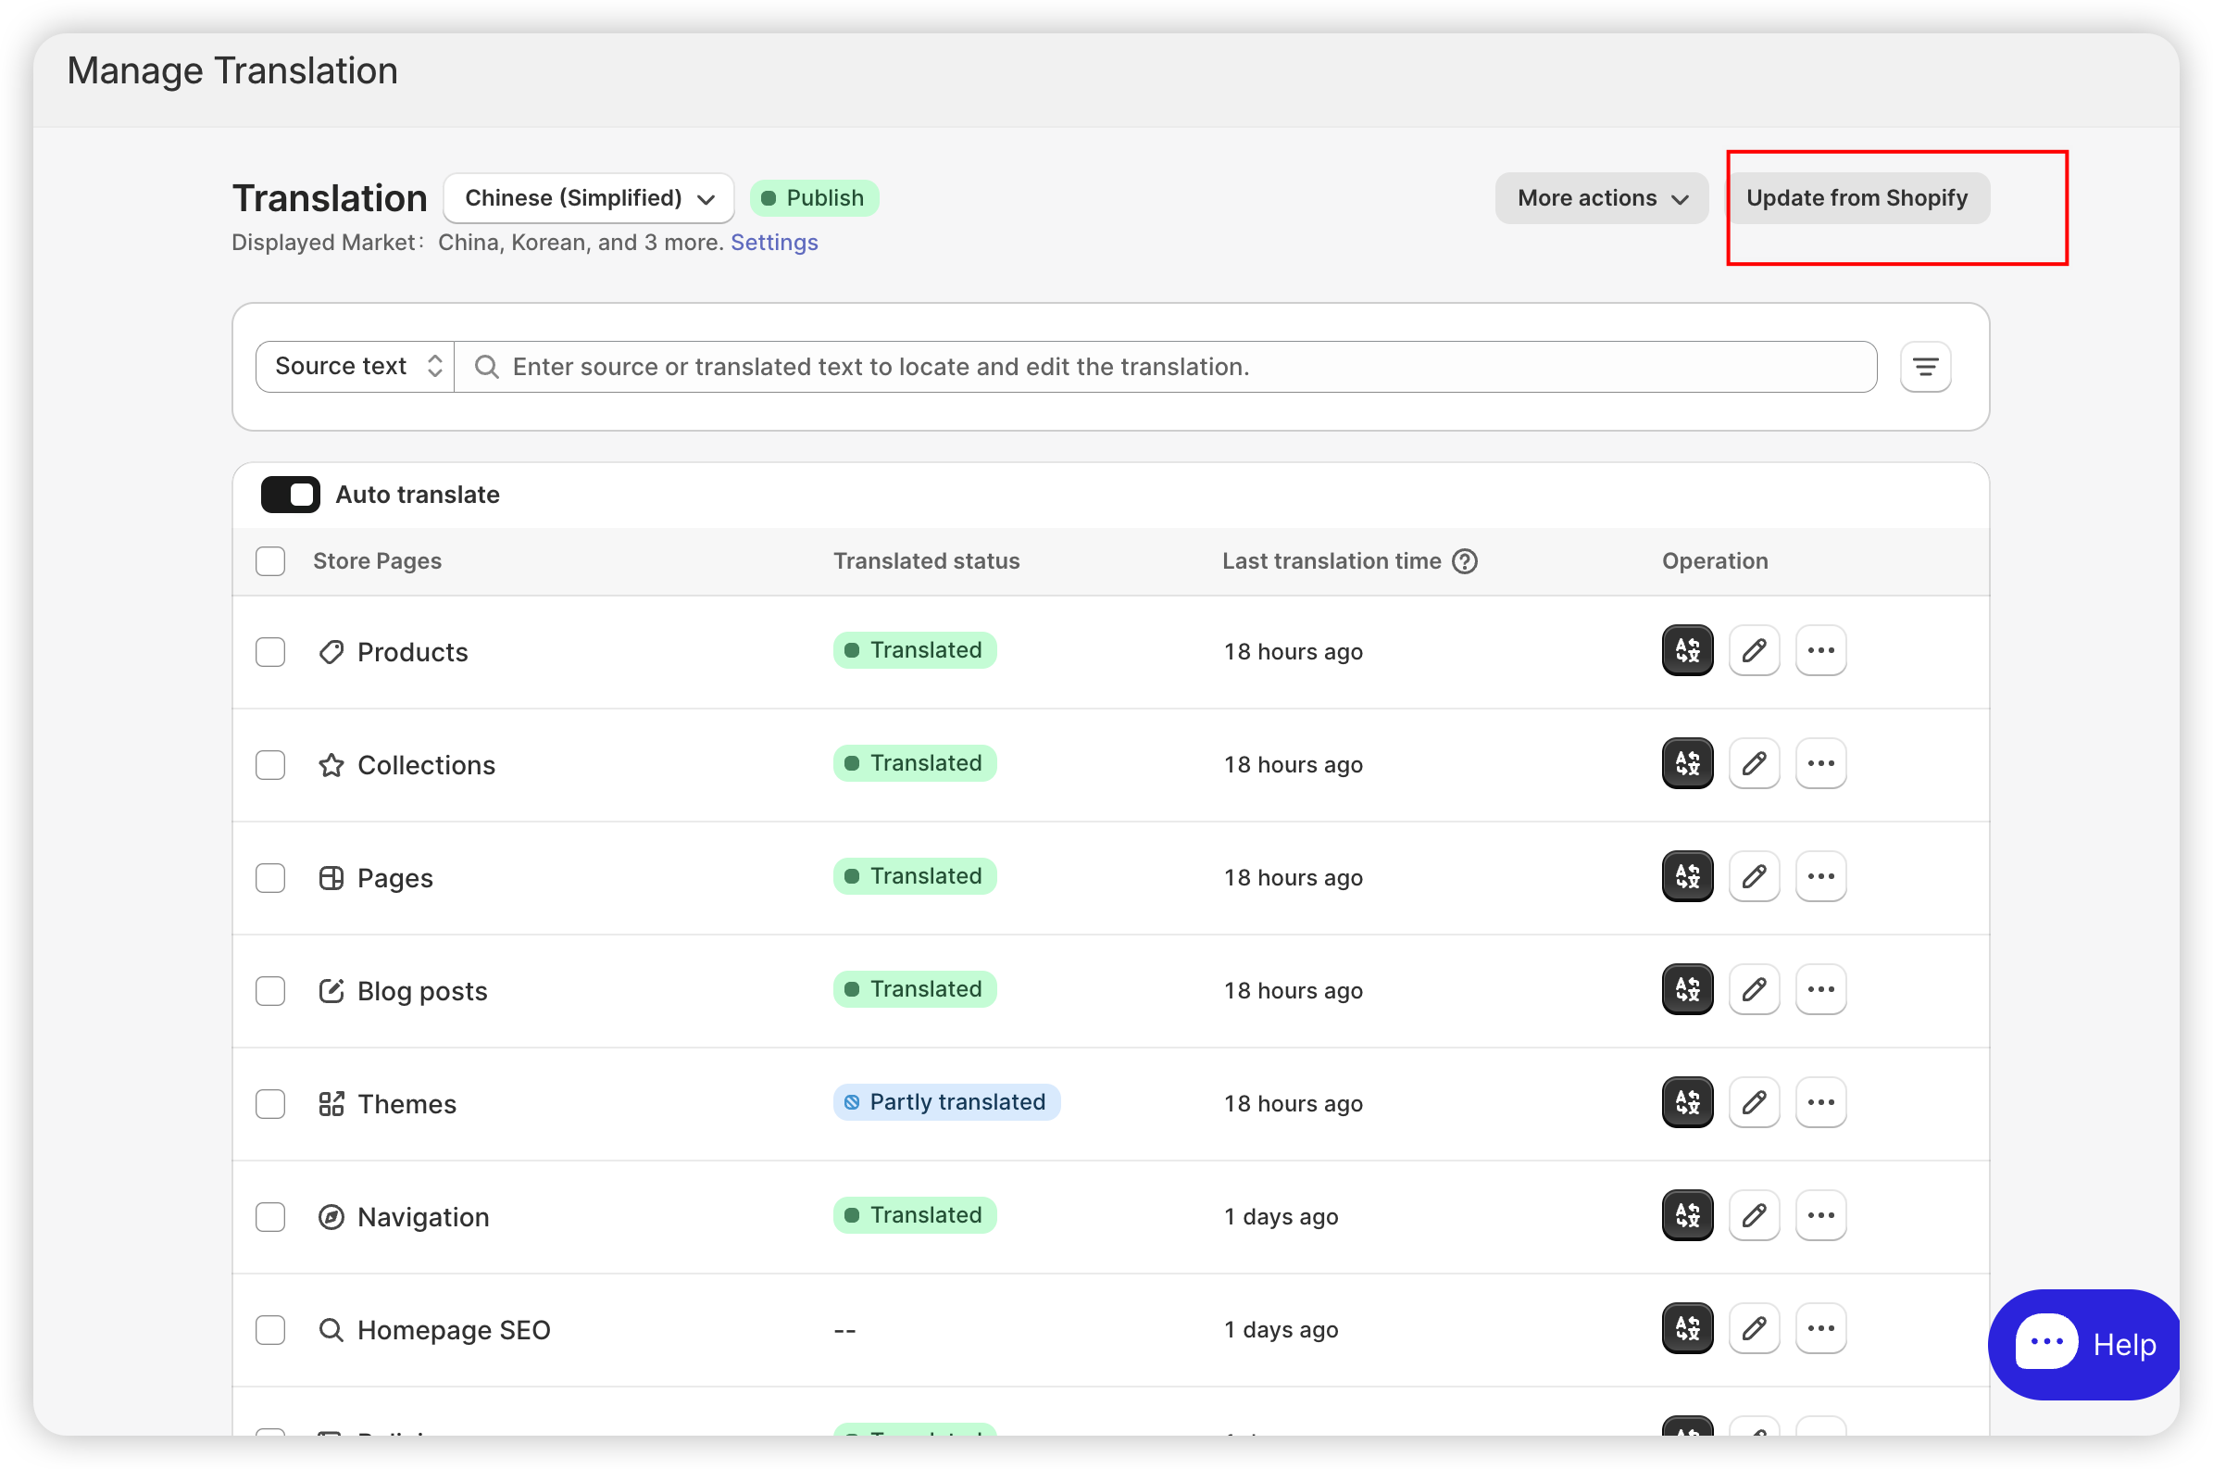Click the Homepage SEO row name
The width and height of the screenshot is (2213, 1469).
point(454,1330)
